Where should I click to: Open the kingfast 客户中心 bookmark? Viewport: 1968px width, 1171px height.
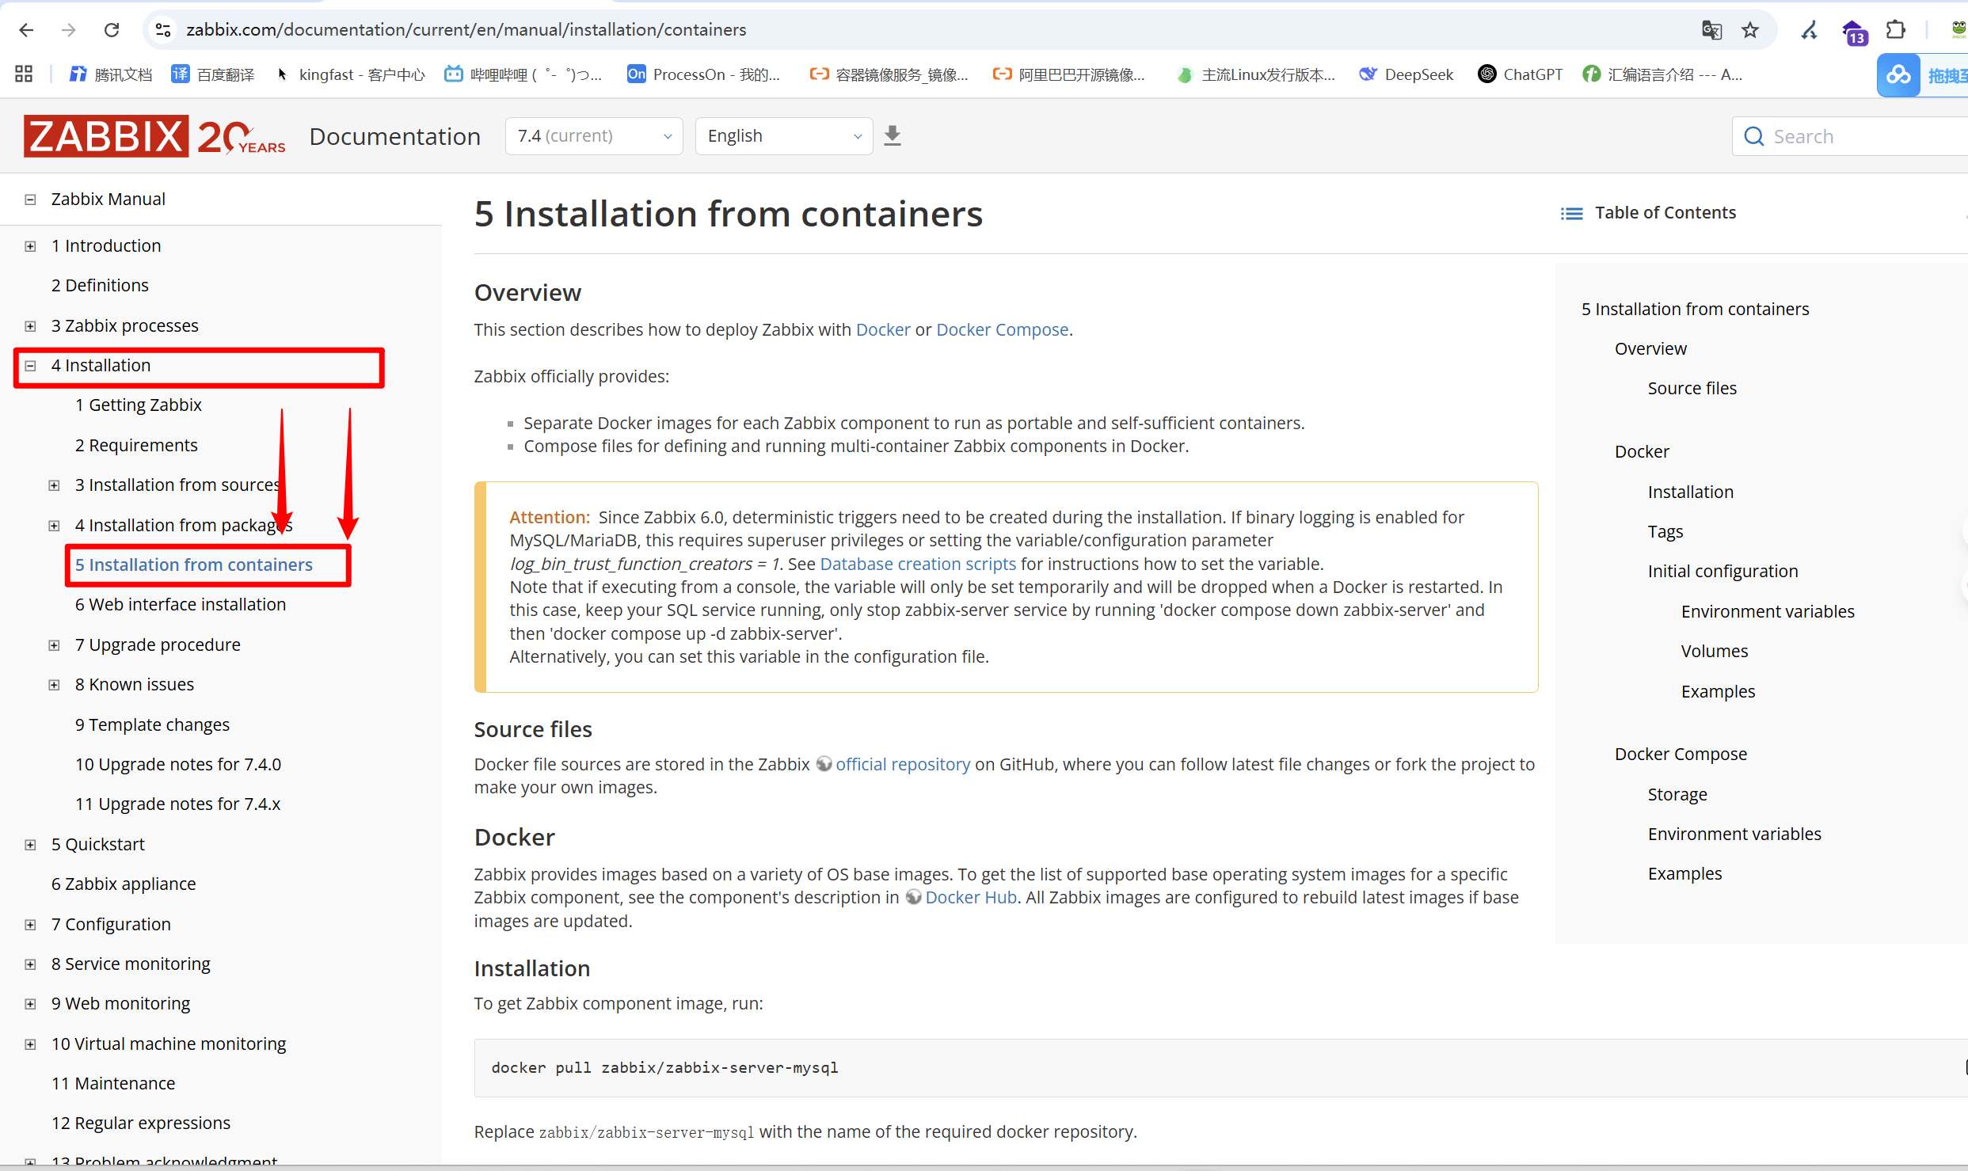(x=349, y=74)
